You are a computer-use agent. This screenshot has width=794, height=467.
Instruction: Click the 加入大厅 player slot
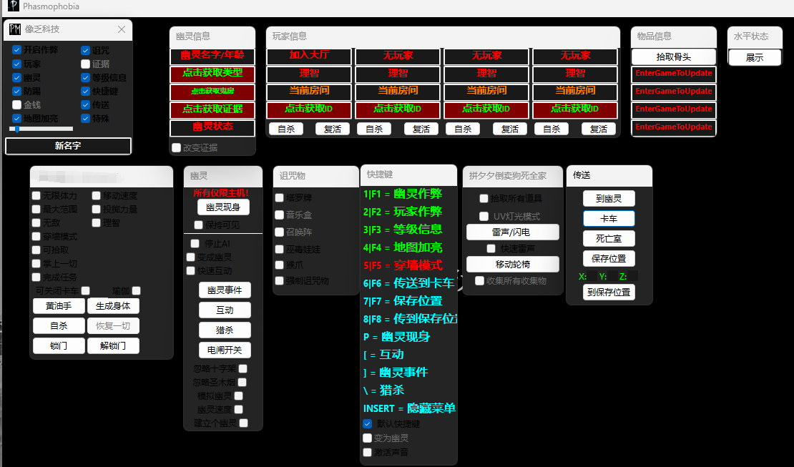tap(309, 56)
